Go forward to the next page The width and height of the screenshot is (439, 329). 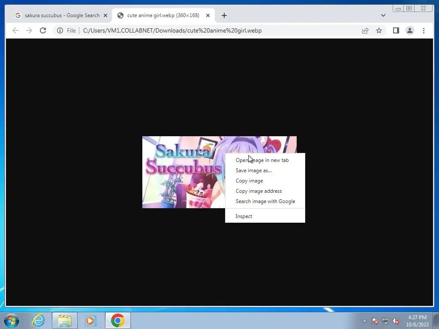tap(29, 30)
